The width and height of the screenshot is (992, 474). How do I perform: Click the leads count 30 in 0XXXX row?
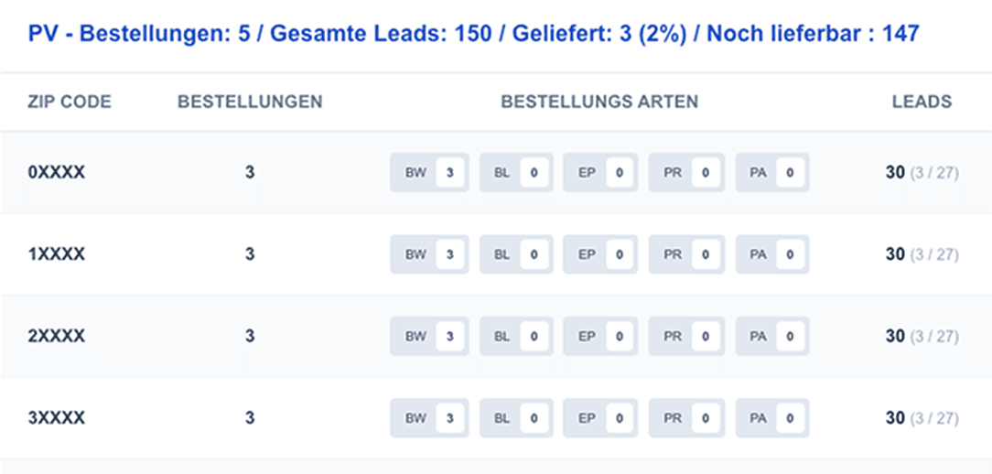pyautogui.click(x=895, y=172)
